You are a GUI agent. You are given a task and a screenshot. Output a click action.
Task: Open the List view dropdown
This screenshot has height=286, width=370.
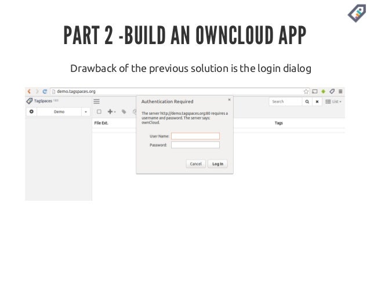(333, 102)
